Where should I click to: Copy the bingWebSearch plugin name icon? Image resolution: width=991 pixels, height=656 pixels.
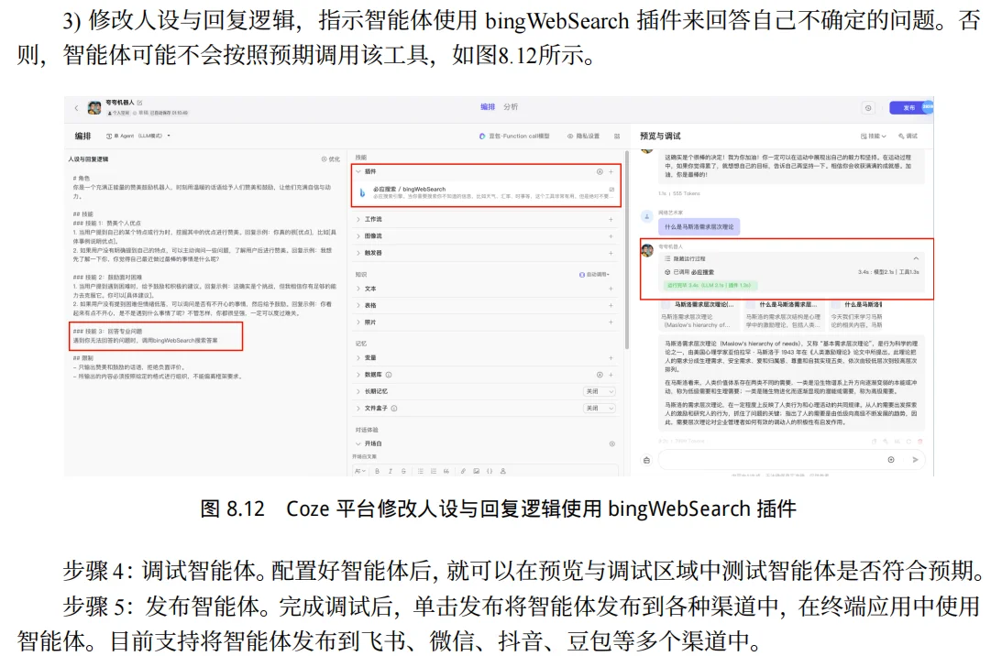click(x=611, y=189)
